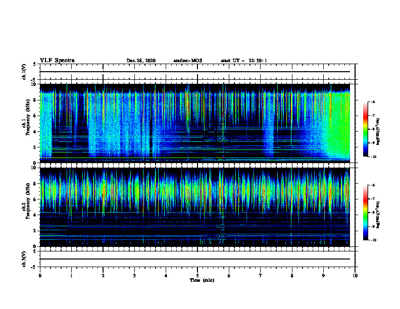Click the ch.1 'Frequency (kHz)' axis label
400x309 pixels.
28,118
